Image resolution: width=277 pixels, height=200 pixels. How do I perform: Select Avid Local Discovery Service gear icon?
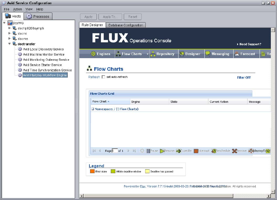coord(20,49)
